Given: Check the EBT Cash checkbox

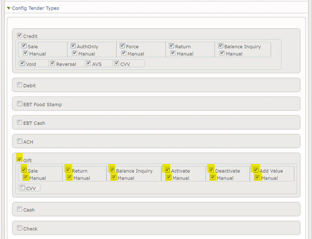Looking at the screenshot, I should click(x=19, y=123).
